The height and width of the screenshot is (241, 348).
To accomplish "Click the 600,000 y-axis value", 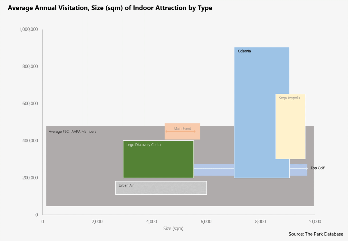I will tap(30, 103).
